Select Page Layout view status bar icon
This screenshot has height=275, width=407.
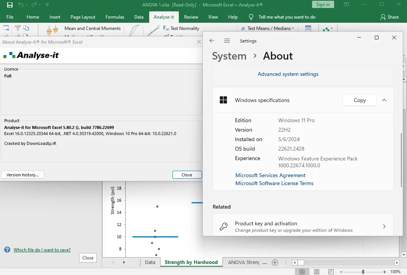pyautogui.click(x=316, y=272)
